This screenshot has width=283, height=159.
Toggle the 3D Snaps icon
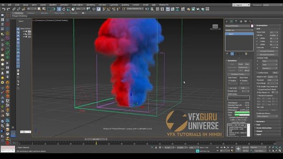104,9
